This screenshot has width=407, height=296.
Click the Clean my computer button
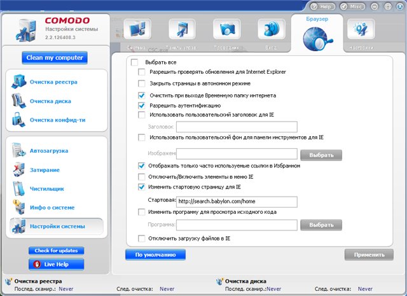pos(55,58)
